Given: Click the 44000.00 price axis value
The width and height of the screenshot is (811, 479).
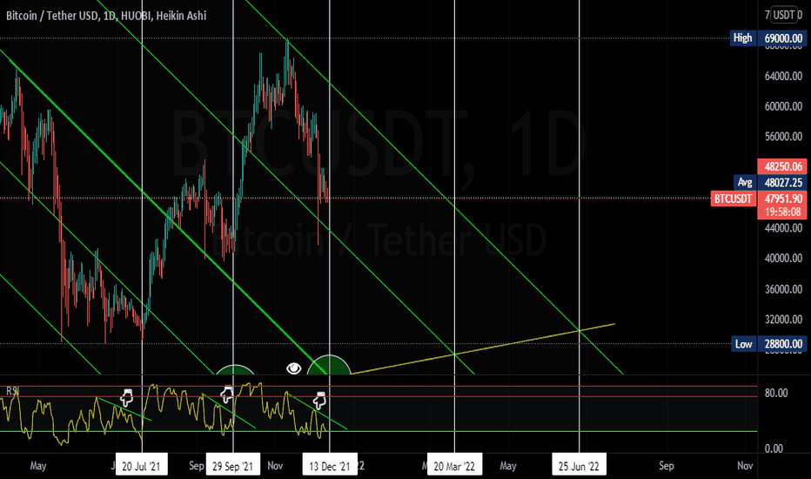Looking at the screenshot, I should 783,228.
